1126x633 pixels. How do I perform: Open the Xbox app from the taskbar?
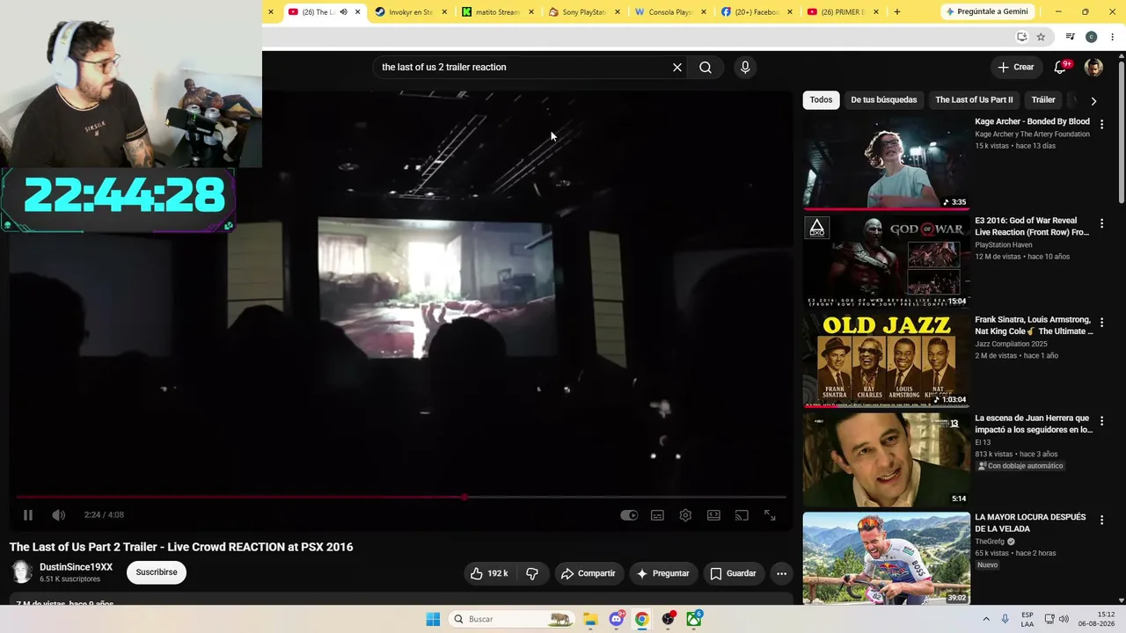694,619
